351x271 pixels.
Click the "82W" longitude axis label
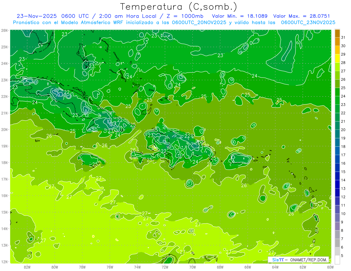coord(27,267)
